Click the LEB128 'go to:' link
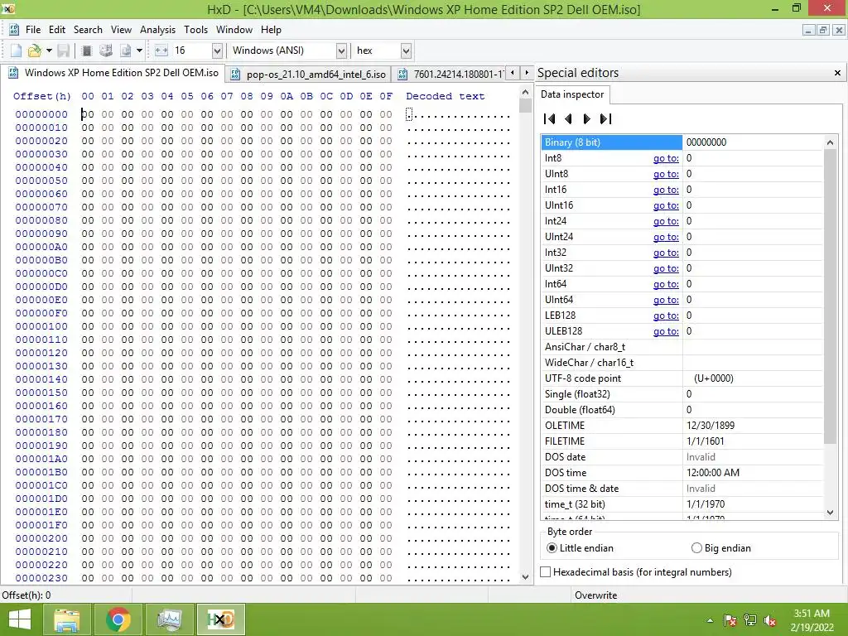The width and height of the screenshot is (848, 636). point(666,316)
